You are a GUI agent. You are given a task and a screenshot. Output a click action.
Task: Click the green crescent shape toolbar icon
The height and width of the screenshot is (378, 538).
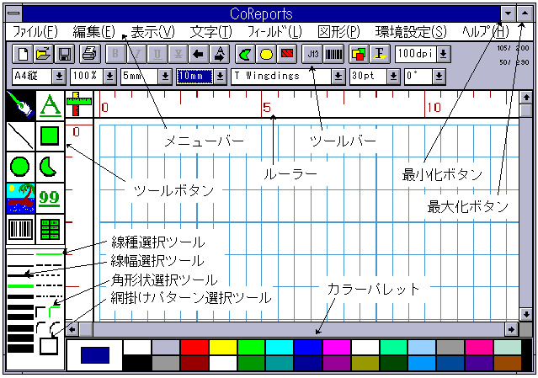point(245,54)
